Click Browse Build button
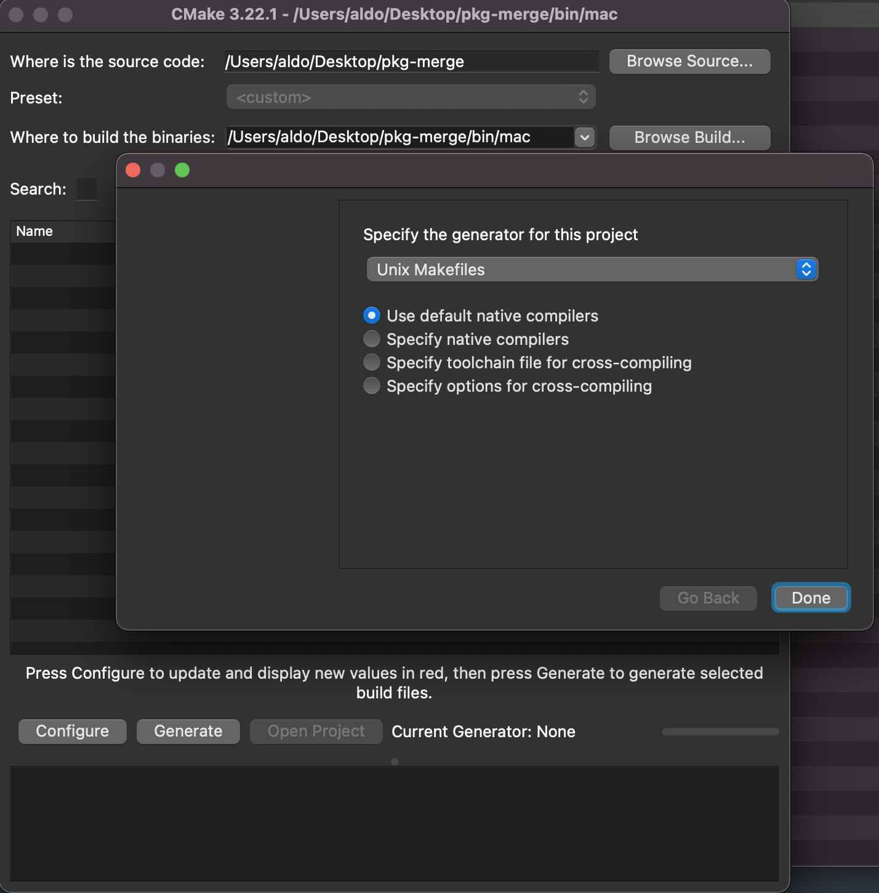The width and height of the screenshot is (879, 893). (x=689, y=137)
